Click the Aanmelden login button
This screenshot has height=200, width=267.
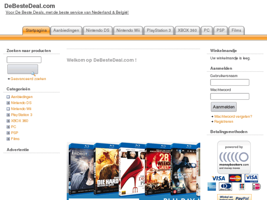point(224,107)
